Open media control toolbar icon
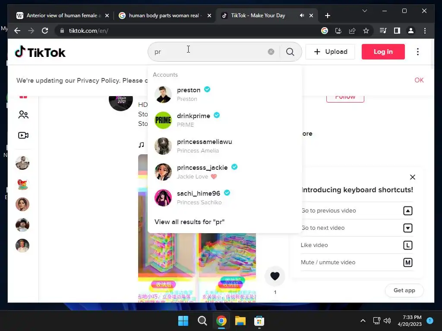Viewport: 442px width, 331px height. tap(383, 31)
